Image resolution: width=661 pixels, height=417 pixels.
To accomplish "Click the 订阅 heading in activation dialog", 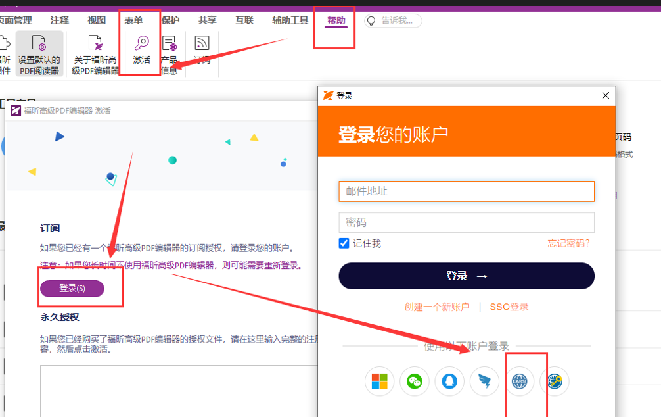I will (50, 228).
